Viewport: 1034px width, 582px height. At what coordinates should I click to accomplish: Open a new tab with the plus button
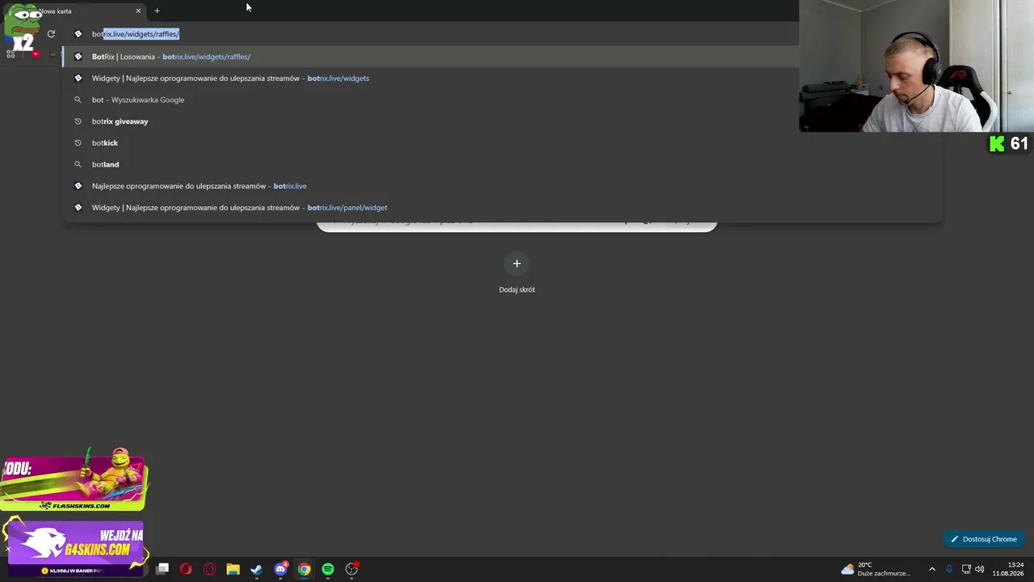(x=157, y=11)
